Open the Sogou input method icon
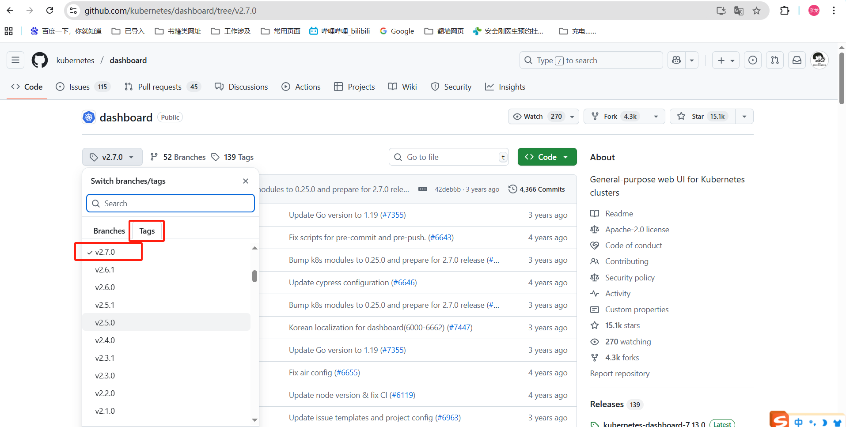 (779, 419)
